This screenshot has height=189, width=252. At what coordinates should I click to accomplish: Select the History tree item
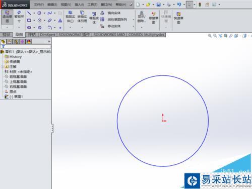(14, 57)
